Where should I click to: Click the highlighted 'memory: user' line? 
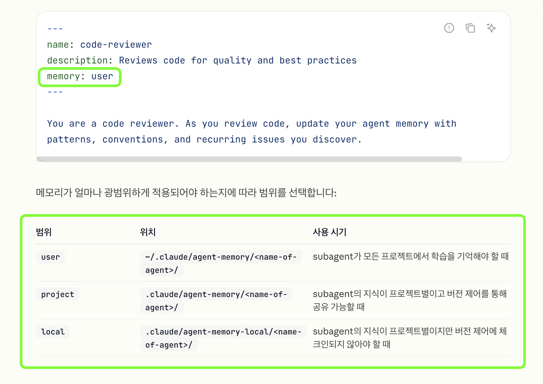(x=80, y=77)
